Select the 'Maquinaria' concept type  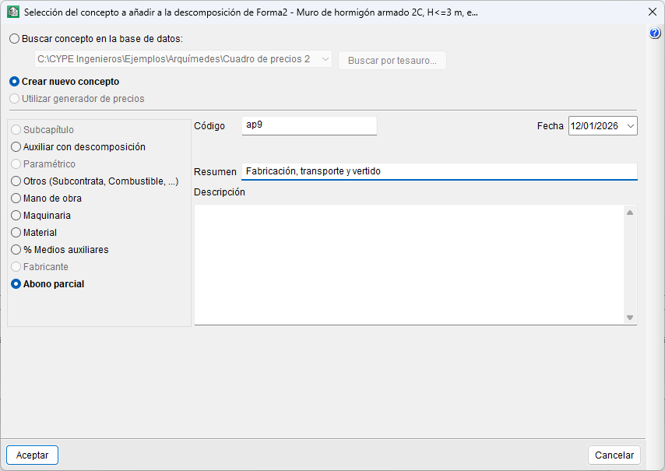pos(16,215)
